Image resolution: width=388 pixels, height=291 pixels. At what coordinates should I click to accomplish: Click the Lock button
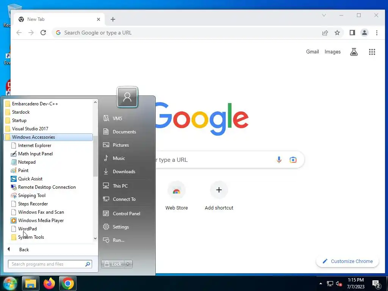coord(113,264)
